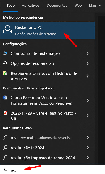Switch to the Tudo tab

(11, 6)
